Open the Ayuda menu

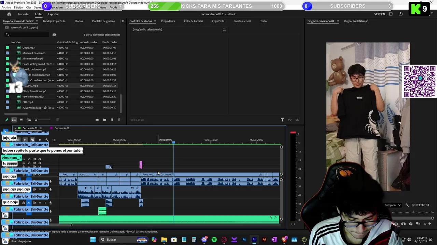[113, 7]
